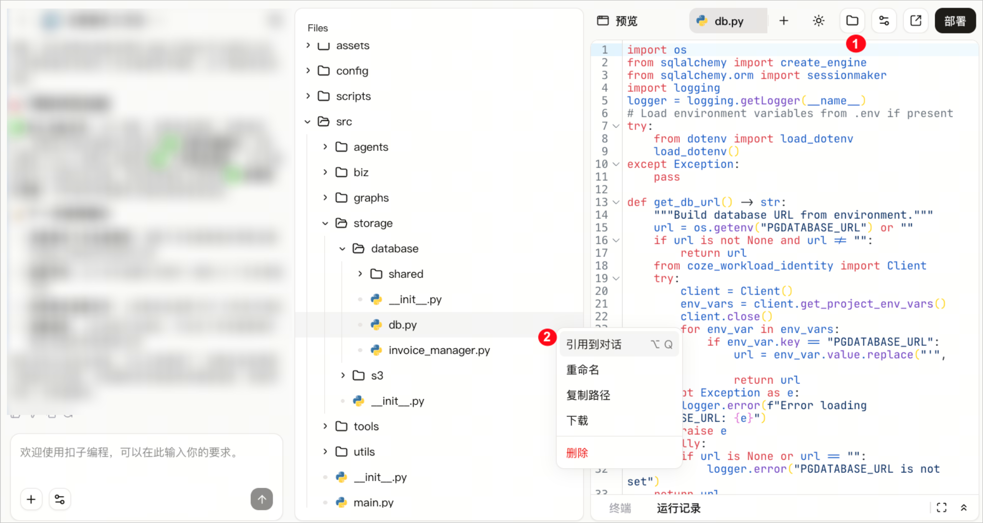Open preview in new window icon

[916, 21]
